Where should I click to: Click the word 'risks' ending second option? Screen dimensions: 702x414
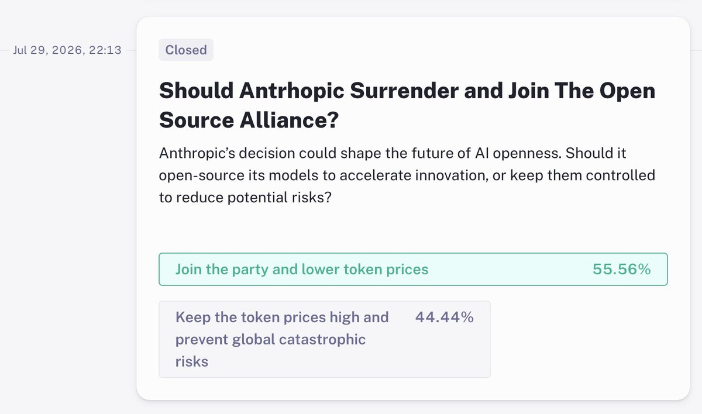[192, 361]
